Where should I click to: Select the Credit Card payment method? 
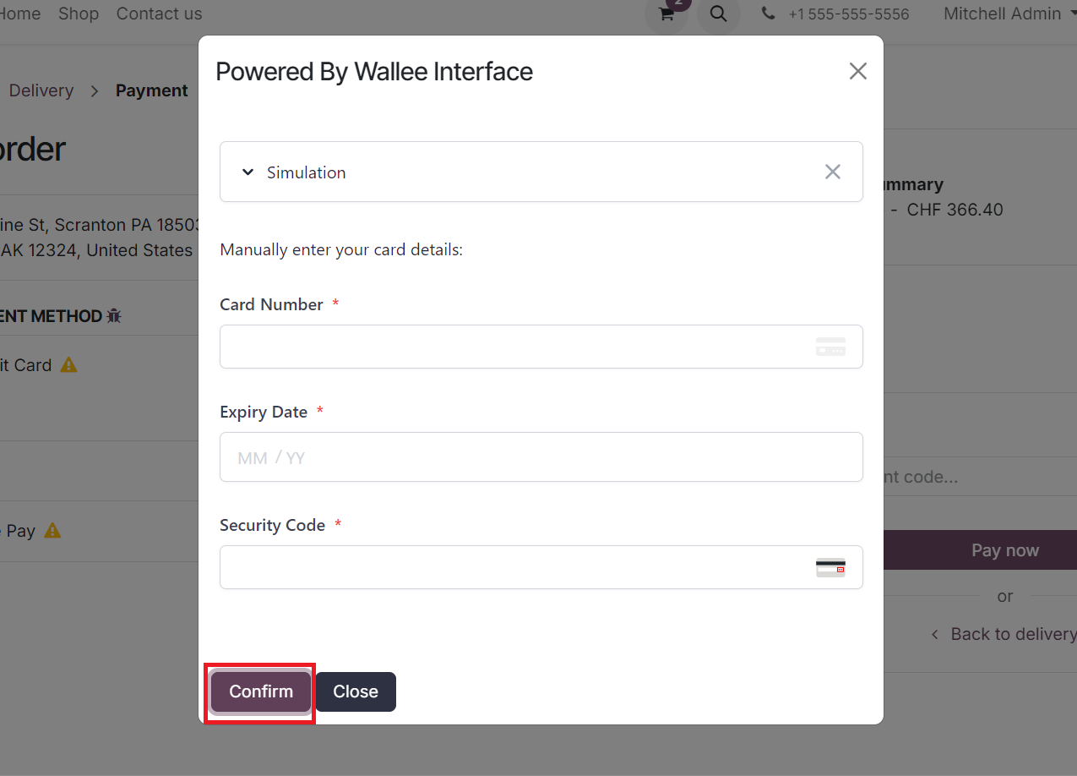point(25,364)
